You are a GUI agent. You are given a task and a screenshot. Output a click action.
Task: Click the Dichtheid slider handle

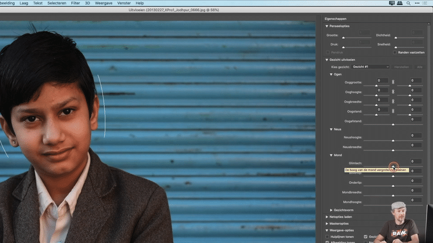tap(396, 37)
